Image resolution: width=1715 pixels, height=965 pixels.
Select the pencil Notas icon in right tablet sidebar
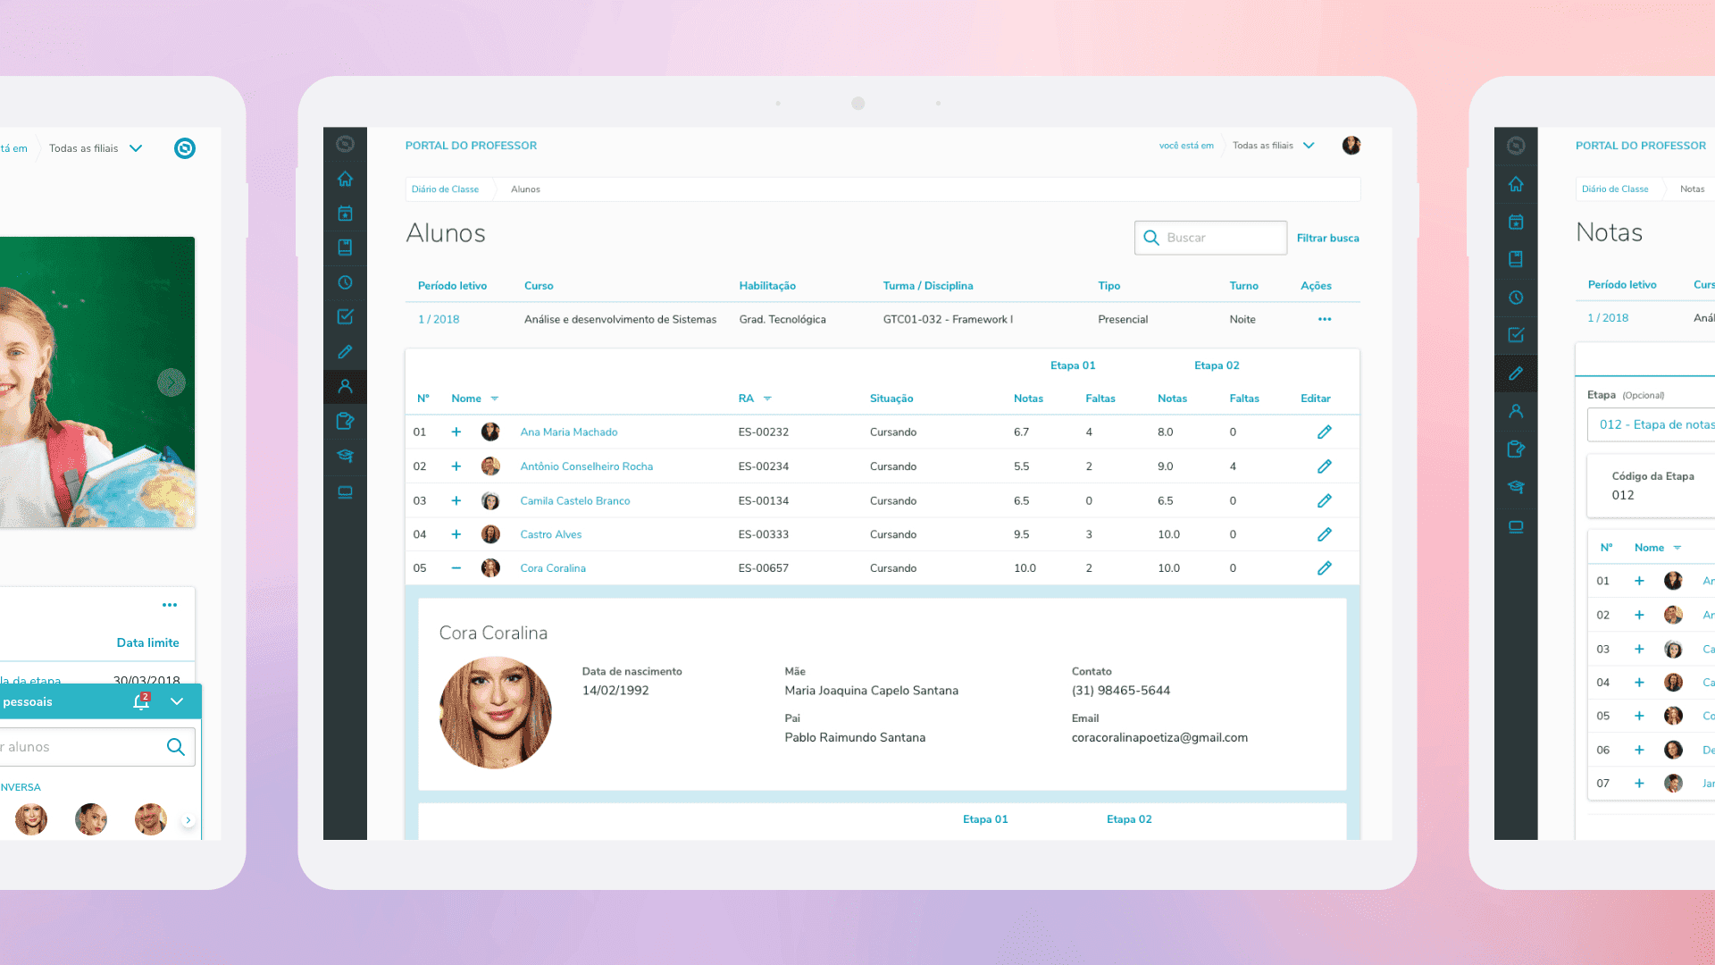[x=1516, y=373]
